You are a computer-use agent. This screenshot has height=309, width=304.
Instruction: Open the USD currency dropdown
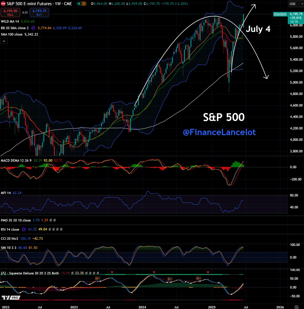[x=296, y=4]
